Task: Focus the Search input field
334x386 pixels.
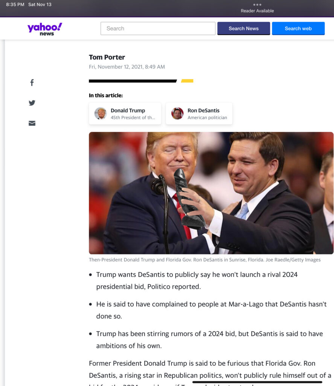Action: 158,28
